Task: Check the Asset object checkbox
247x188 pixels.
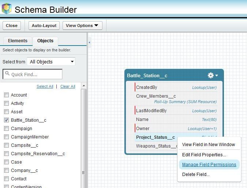Action: (x=6, y=111)
